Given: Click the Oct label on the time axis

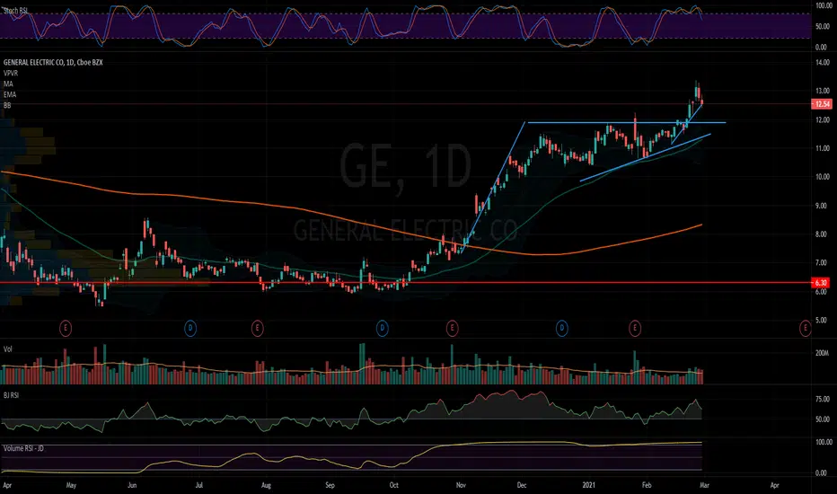Looking at the screenshot, I should pos(394,485).
